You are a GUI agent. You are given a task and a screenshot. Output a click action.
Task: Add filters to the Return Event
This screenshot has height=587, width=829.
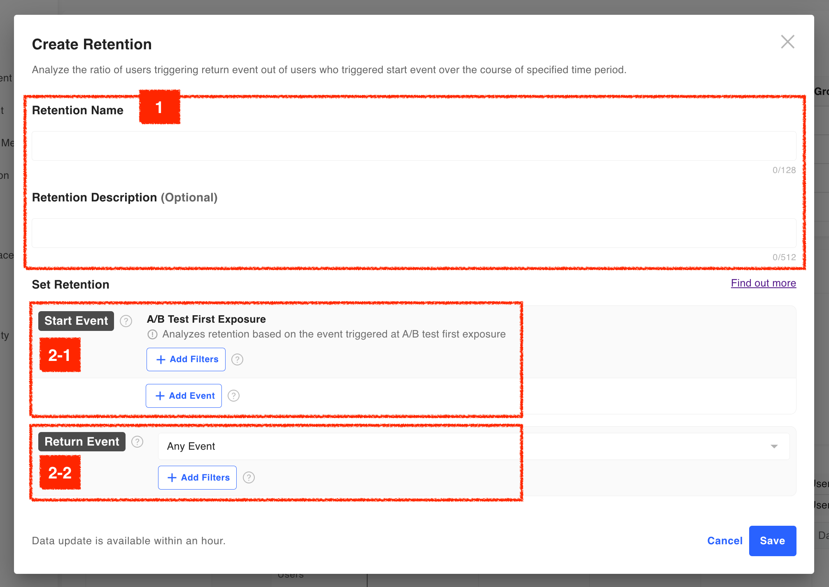pyautogui.click(x=197, y=478)
